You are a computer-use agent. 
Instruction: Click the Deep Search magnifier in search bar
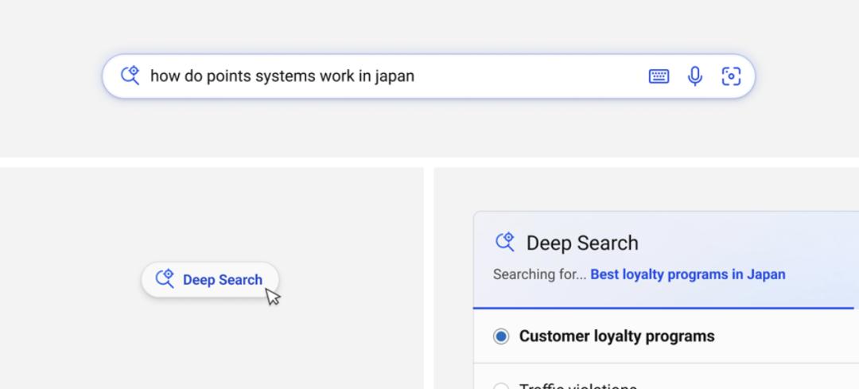point(130,76)
